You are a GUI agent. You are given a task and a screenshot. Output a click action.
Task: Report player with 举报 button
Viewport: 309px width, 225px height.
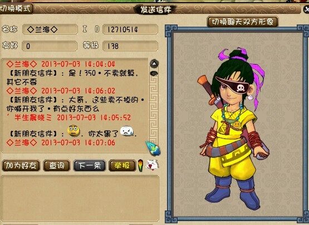pos(122,165)
